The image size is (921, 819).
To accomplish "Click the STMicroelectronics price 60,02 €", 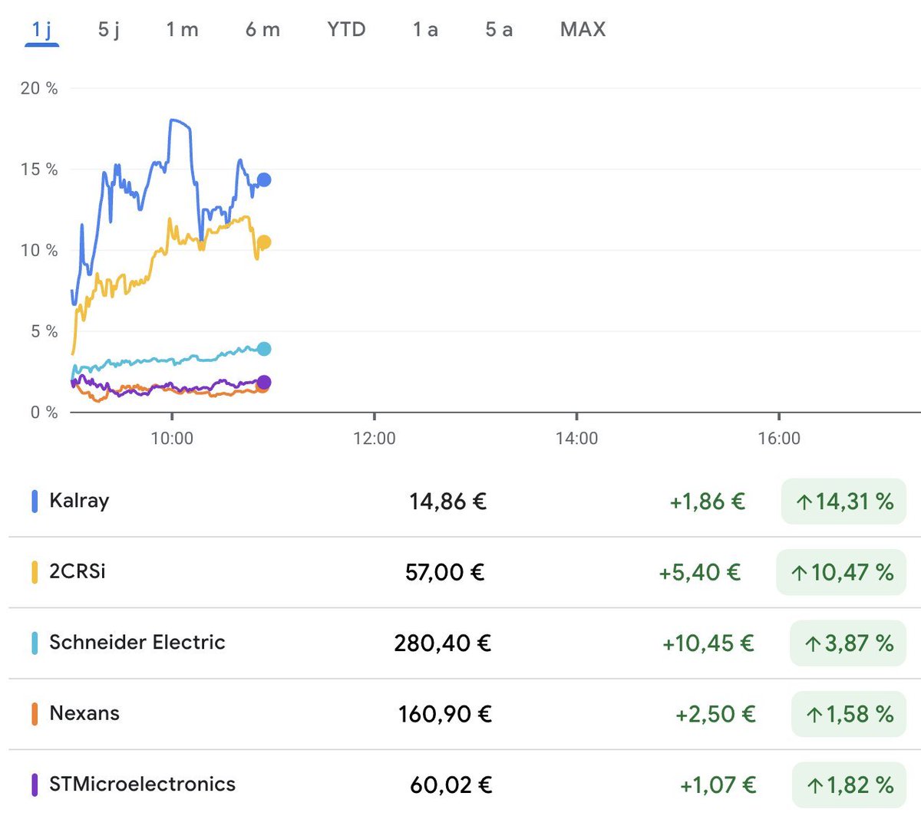I will tap(451, 784).
